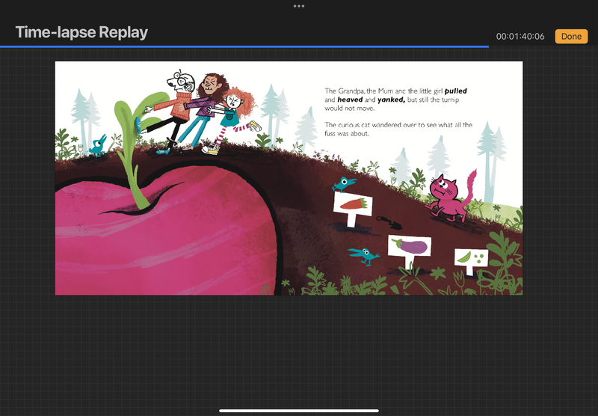Click the red-haired little girl

(238, 112)
